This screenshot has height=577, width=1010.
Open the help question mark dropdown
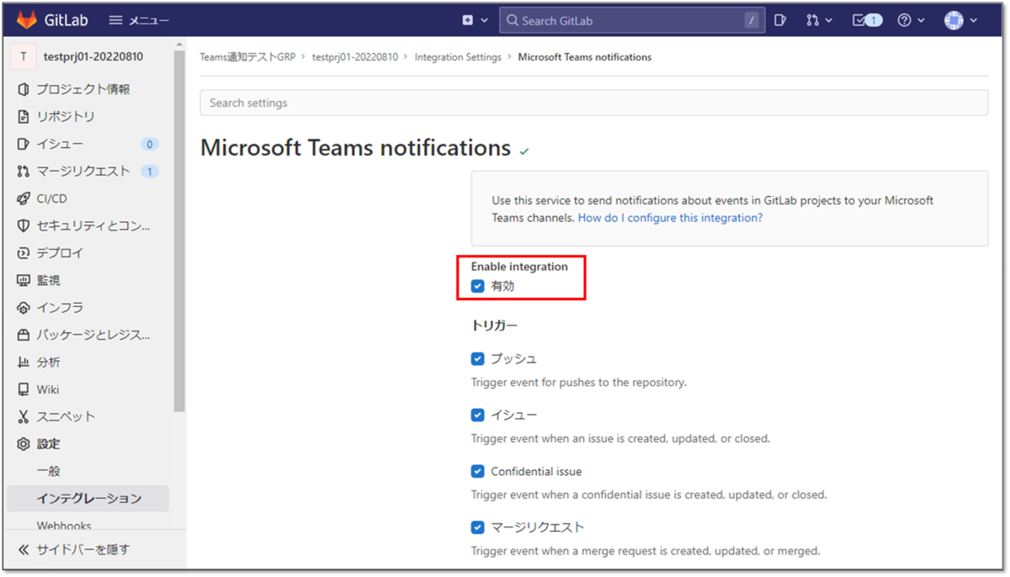point(911,20)
